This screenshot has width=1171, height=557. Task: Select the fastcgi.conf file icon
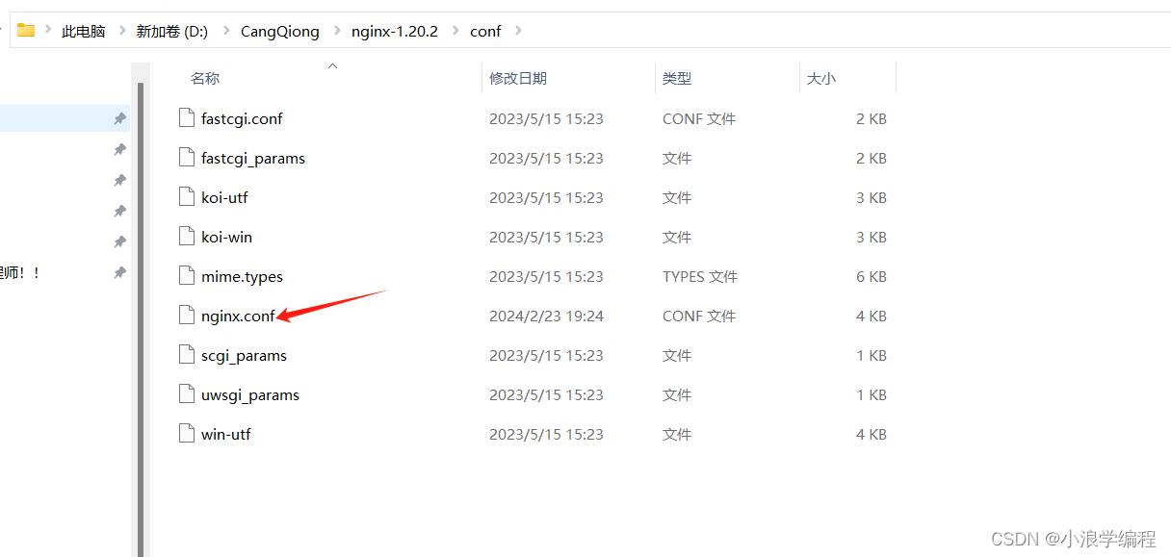click(187, 118)
